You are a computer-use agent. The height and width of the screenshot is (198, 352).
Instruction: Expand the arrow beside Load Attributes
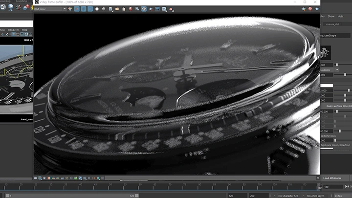click(318, 178)
